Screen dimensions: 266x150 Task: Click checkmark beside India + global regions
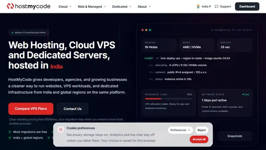[10, 138]
